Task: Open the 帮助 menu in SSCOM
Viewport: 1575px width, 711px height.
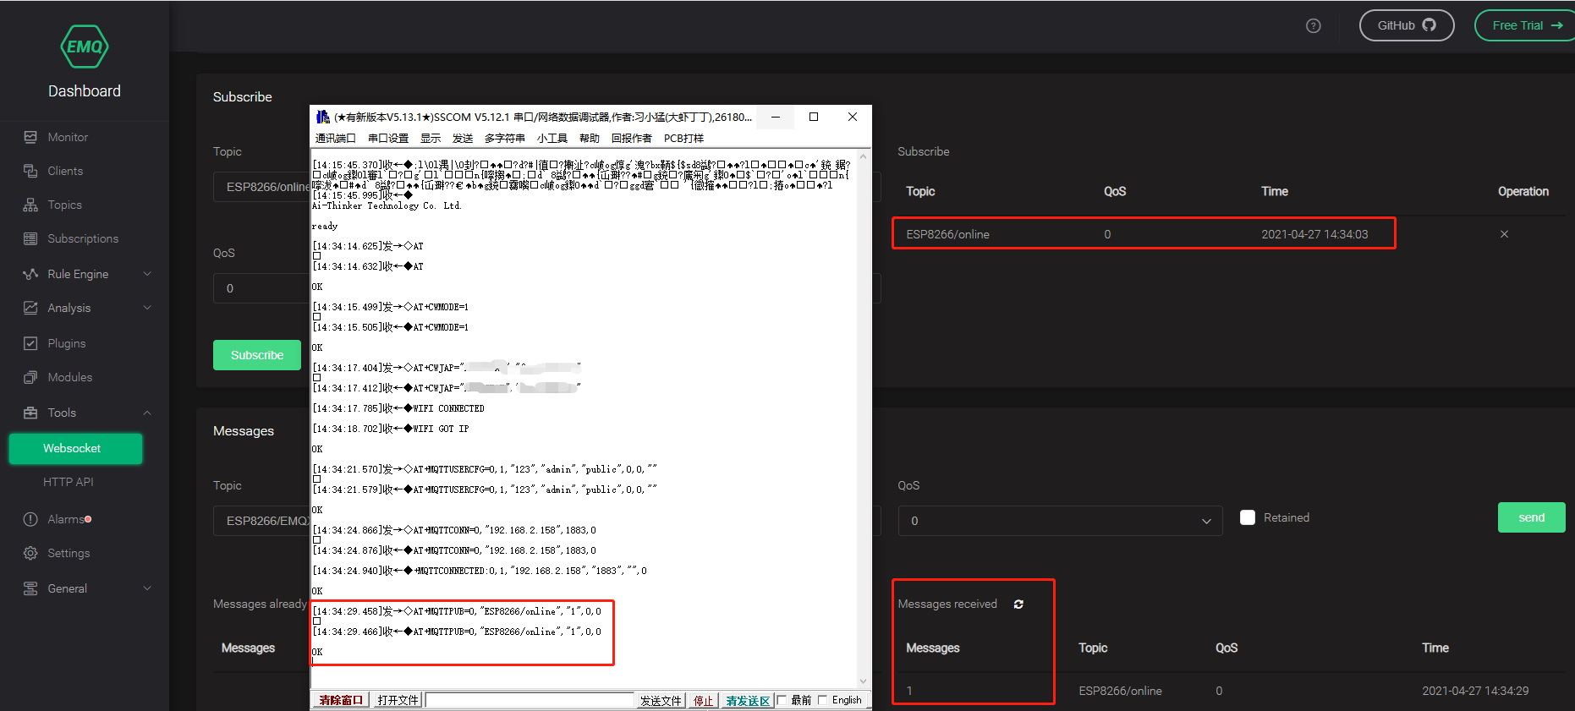Action: (590, 138)
